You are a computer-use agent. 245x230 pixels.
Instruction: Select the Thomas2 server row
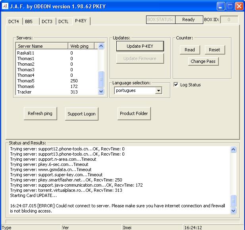[x=57, y=64]
